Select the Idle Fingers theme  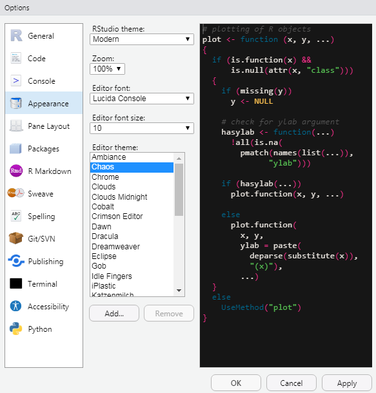[132, 276]
